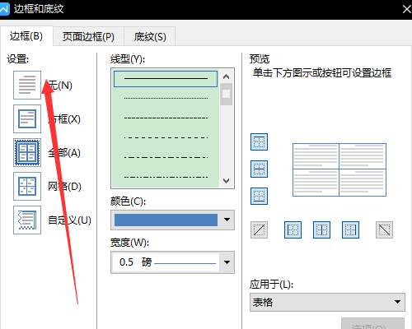Click line style list down arrow
Screen dimensions: 412x329
point(227,181)
